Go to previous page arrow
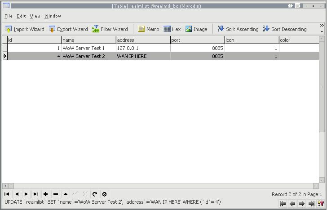Viewport: 327px width, 210px height. tap(292, 204)
